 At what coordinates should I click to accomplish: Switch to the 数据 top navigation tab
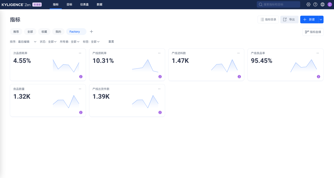(x=100, y=4)
